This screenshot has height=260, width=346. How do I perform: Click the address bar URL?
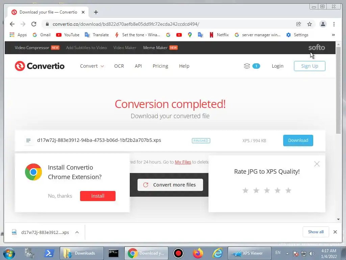coord(126,24)
